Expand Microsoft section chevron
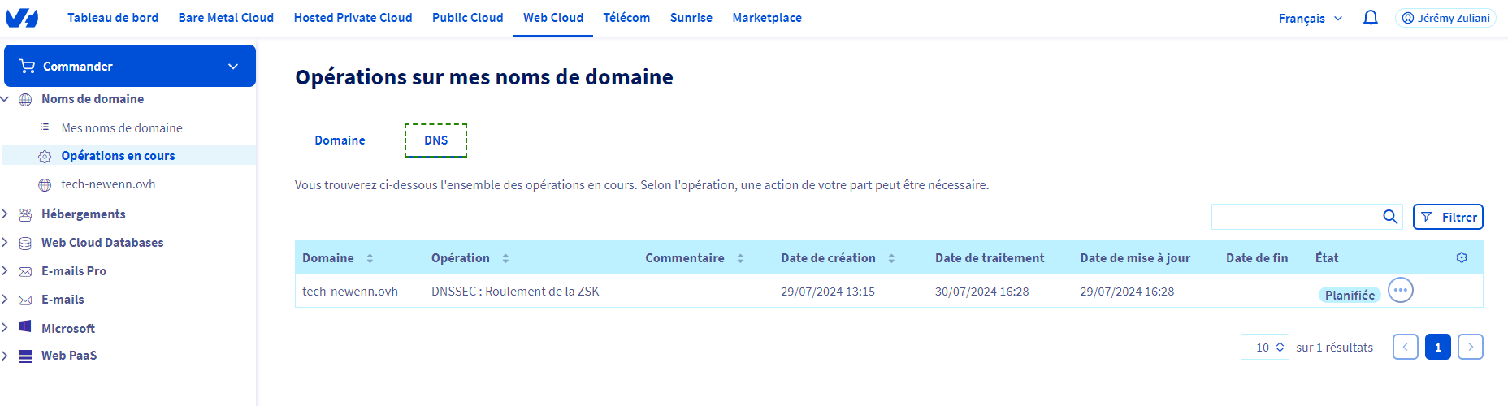The image size is (1508, 406). [x=5, y=328]
